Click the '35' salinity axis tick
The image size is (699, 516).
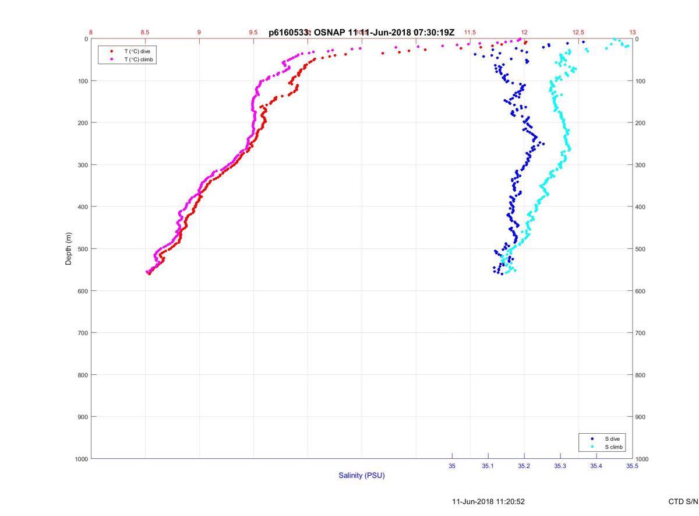(452, 466)
